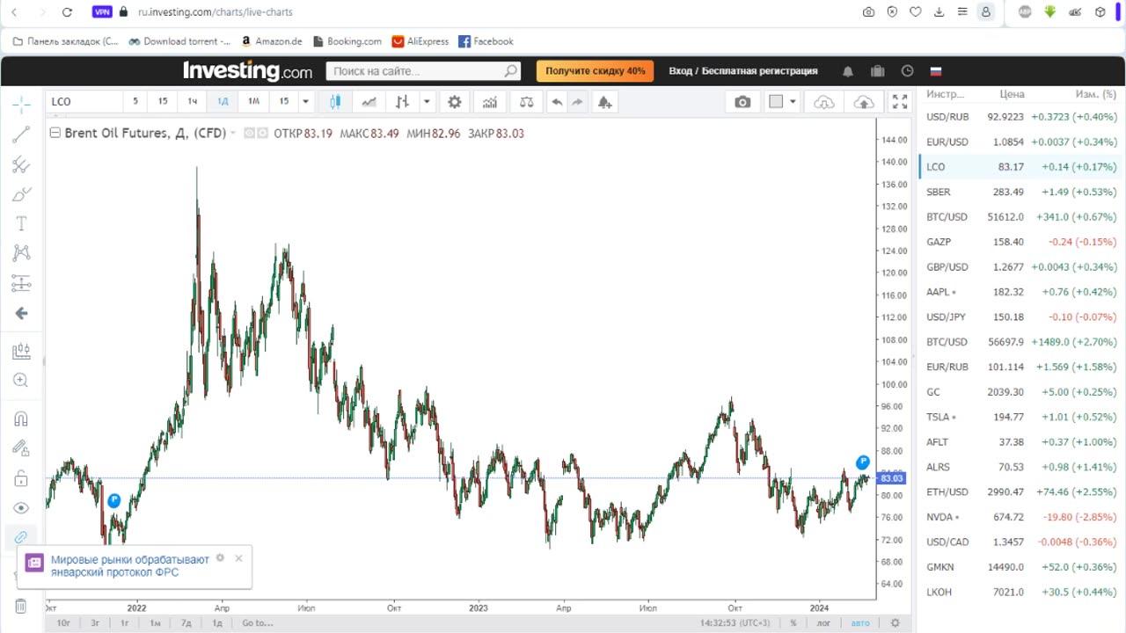Reload the browser page
Viewport: 1126px width, 633px height.
[x=68, y=12]
